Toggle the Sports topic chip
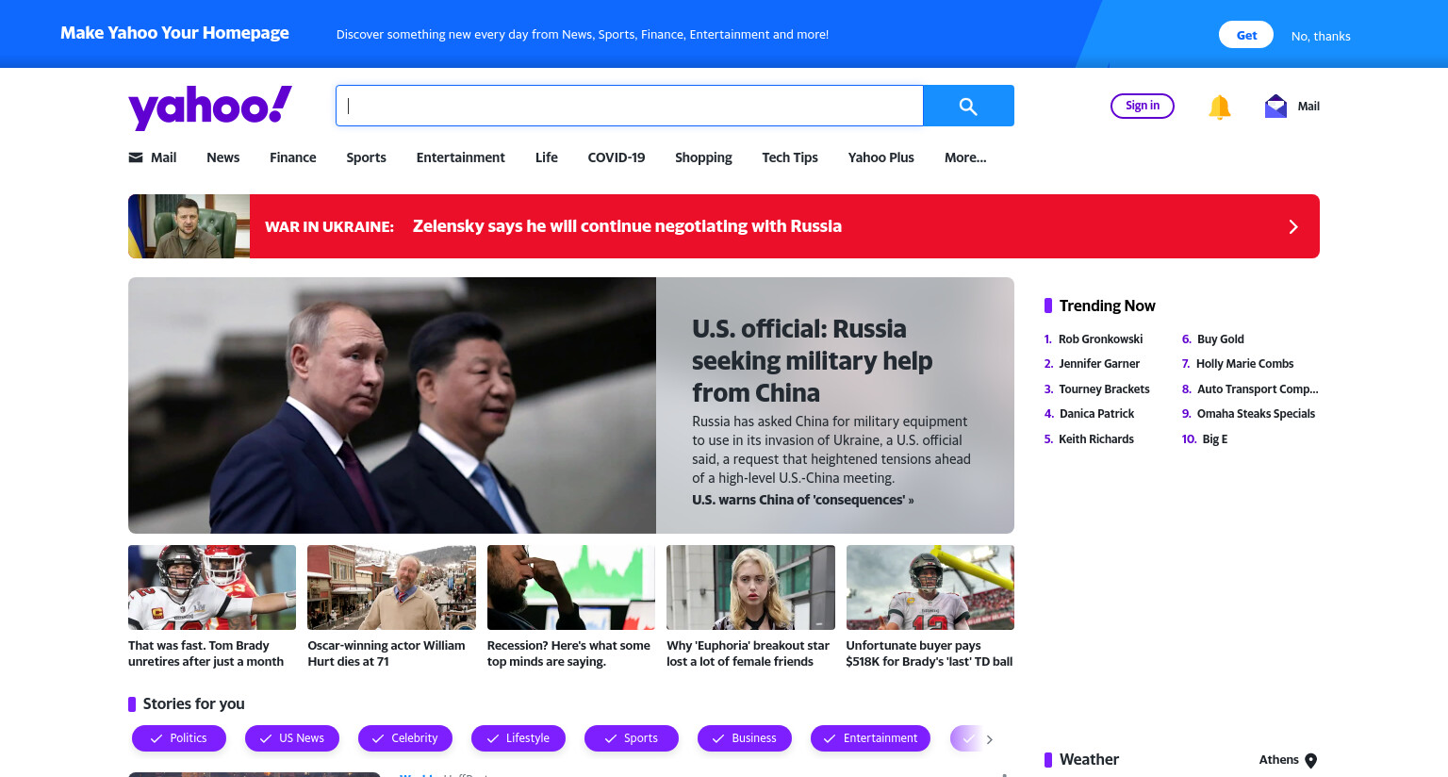The height and width of the screenshot is (777, 1448). (x=632, y=738)
